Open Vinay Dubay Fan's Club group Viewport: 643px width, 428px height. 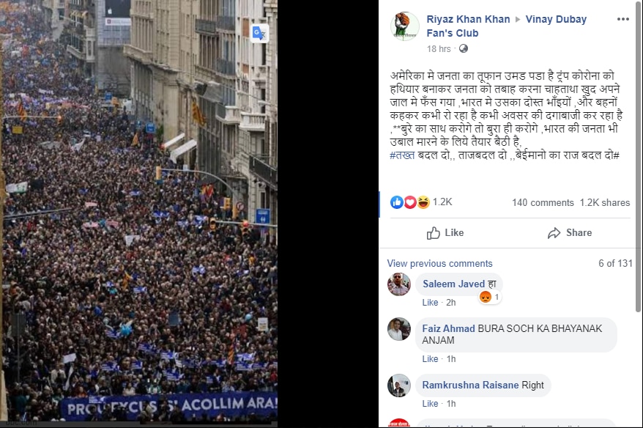507,26
